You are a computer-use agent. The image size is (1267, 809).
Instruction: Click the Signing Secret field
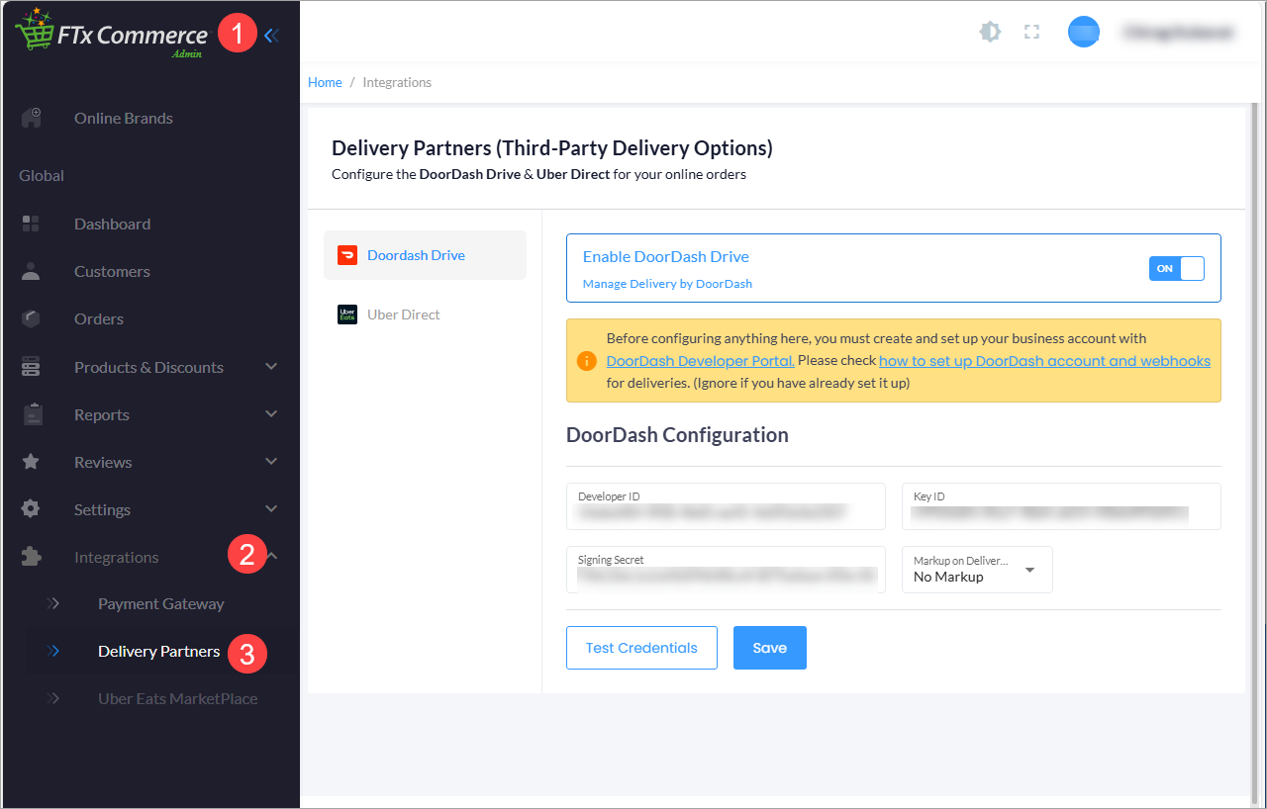click(726, 570)
